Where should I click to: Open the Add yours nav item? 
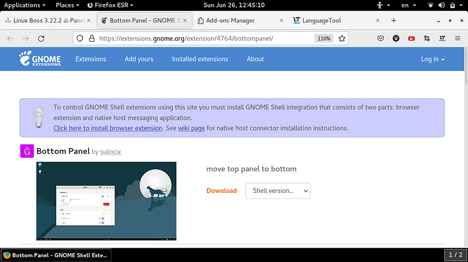(x=139, y=59)
